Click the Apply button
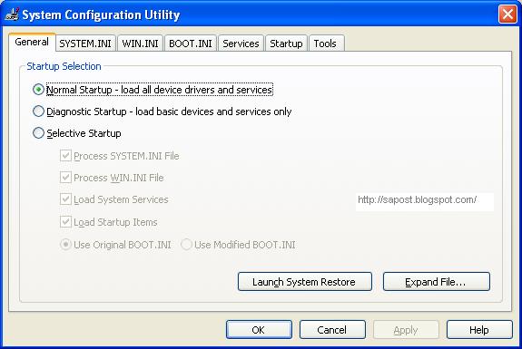Screen dimensions: 522x349 point(406,330)
